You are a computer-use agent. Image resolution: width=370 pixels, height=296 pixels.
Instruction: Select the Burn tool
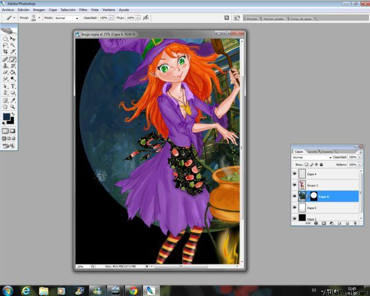tap(13, 78)
